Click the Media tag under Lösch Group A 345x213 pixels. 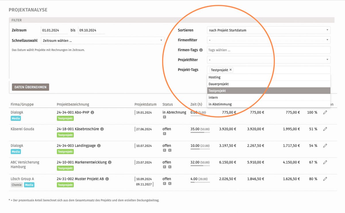pyautogui.click(x=29, y=185)
